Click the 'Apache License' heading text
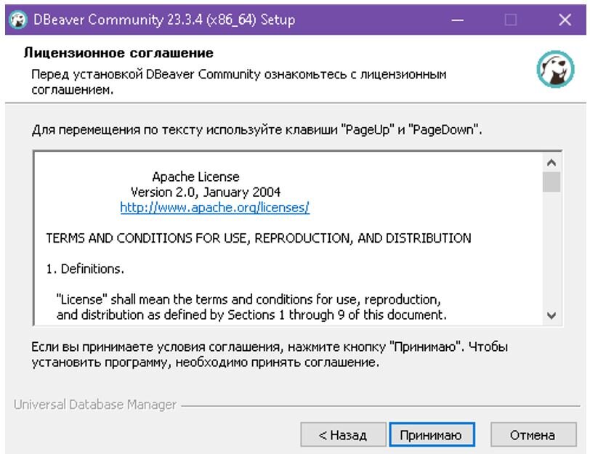Image resolution: width=590 pixels, height=454 pixels. coord(195,177)
